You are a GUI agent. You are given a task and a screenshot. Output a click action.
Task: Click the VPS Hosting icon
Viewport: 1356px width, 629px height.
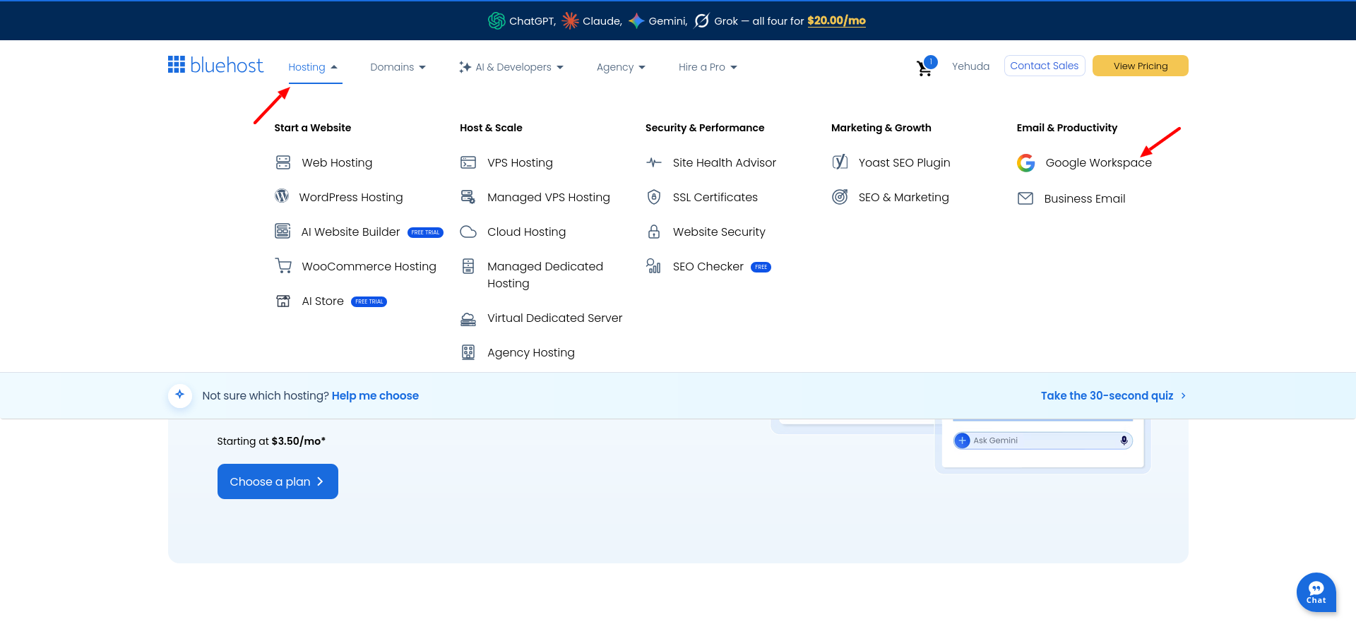pyautogui.click(x=468, y=162)
